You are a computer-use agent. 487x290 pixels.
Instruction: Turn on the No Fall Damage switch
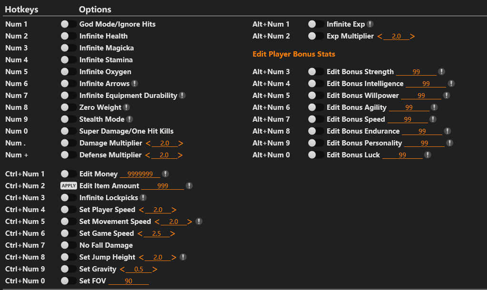[x=68, y=245]
